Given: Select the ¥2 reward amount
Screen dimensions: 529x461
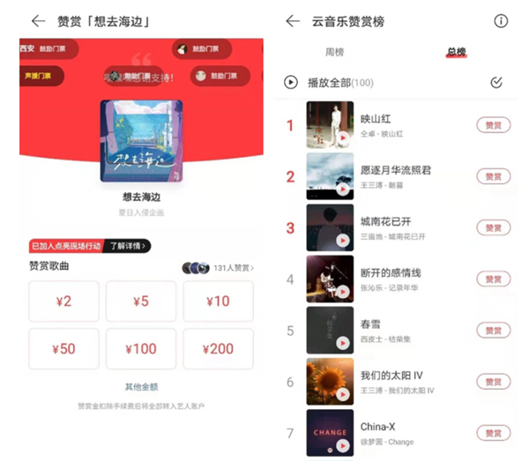Looking at the screenshot, I should [x=63, y=301].
